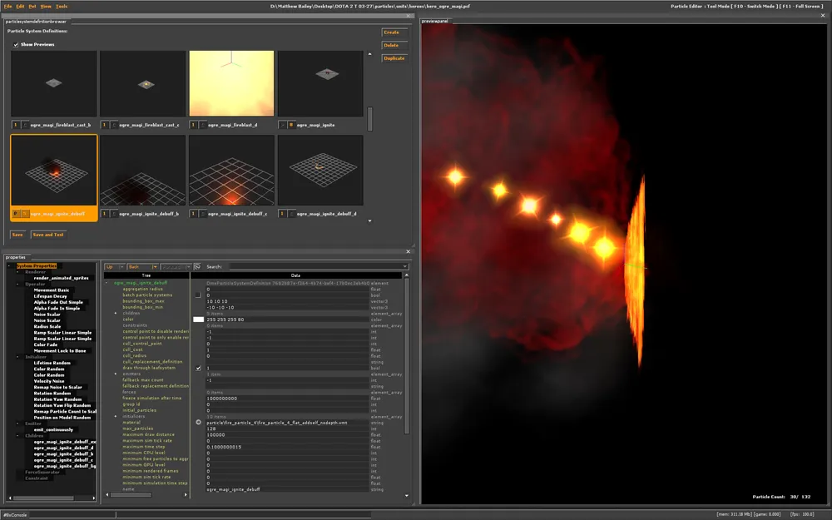Toggle the batch particle systems checkbox
This screenshot has height=520, width=832.
198,295
